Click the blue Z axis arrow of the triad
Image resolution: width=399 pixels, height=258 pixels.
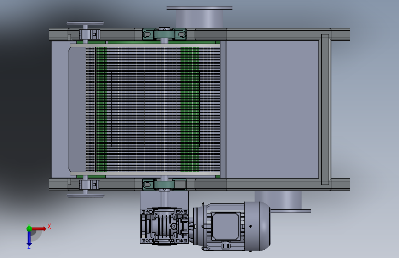pyautogui.click(x=29, y=238)
